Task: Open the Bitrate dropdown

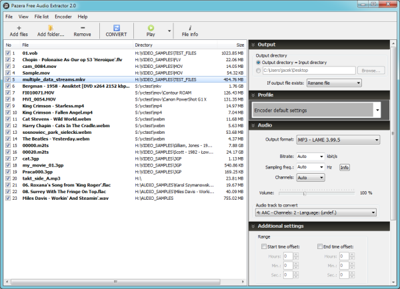Action: click(x=311, y=156)
